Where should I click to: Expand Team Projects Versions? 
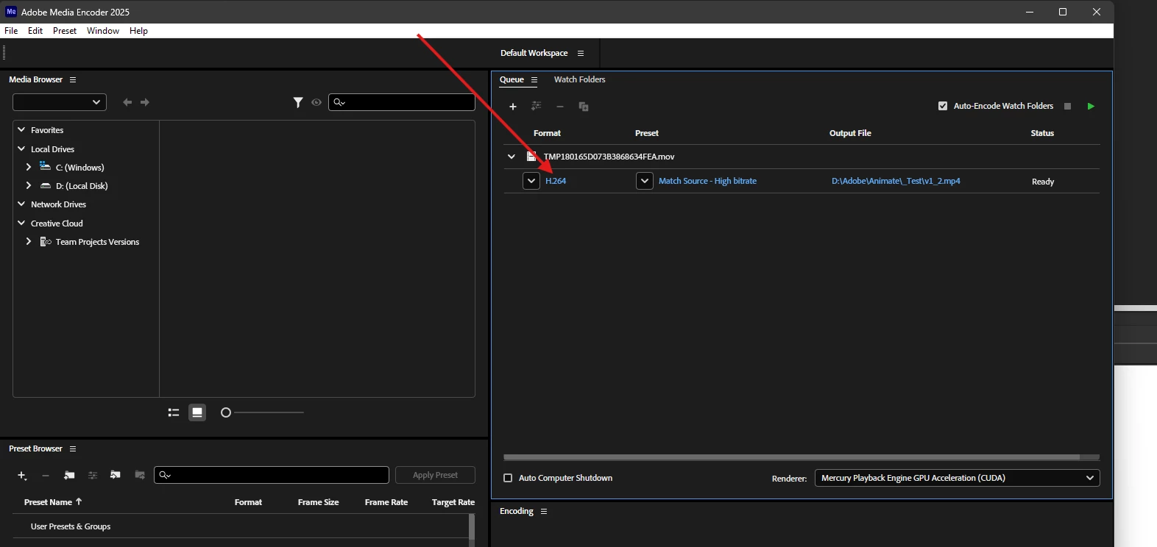[29, 241]
